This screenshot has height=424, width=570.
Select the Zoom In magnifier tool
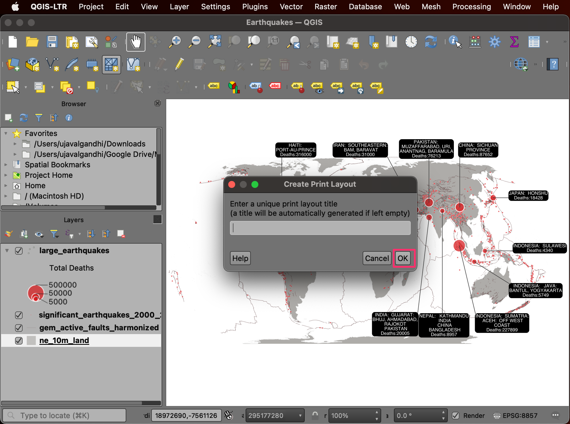pos(175,42)
